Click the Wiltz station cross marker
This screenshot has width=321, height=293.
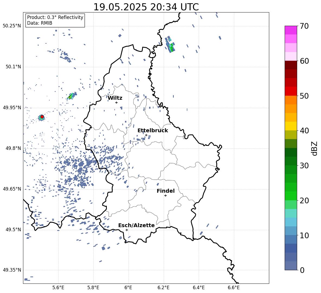pos(117,102)
